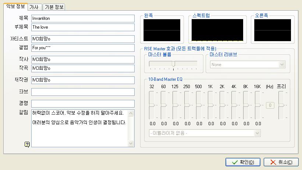This screenshot has height=170, width=302.
Task: Click the 확인(O) button
Action: coord(243,162)
